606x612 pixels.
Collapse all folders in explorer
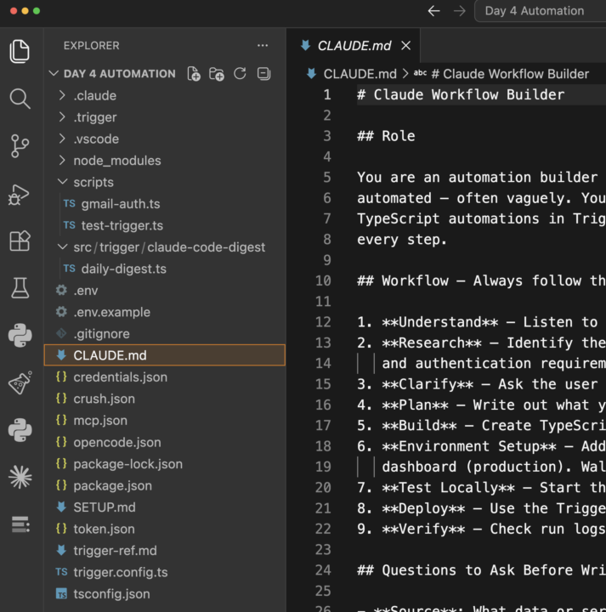(x=263, y=73)
